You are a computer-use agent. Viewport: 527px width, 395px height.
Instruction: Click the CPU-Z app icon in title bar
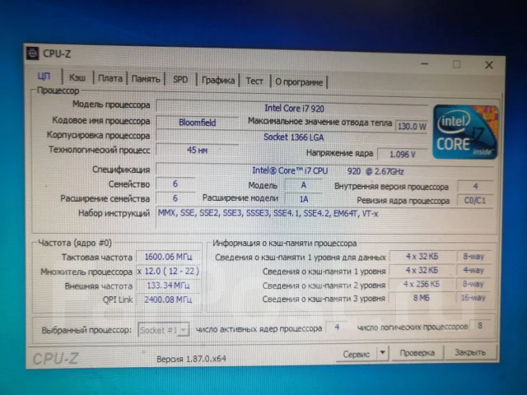point(33,53)
